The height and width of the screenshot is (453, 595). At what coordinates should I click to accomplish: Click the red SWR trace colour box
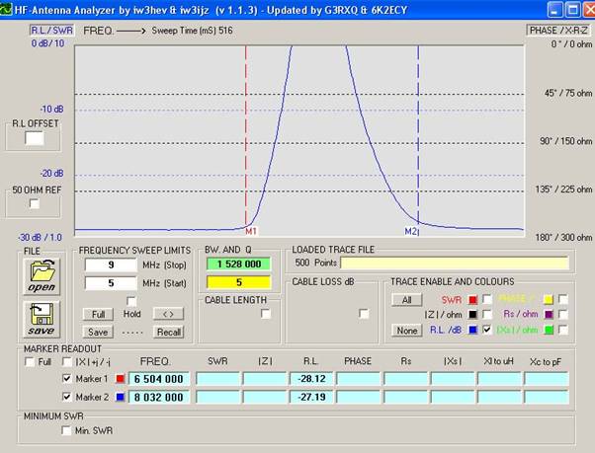pyautogui.click(x=471, y=299)
